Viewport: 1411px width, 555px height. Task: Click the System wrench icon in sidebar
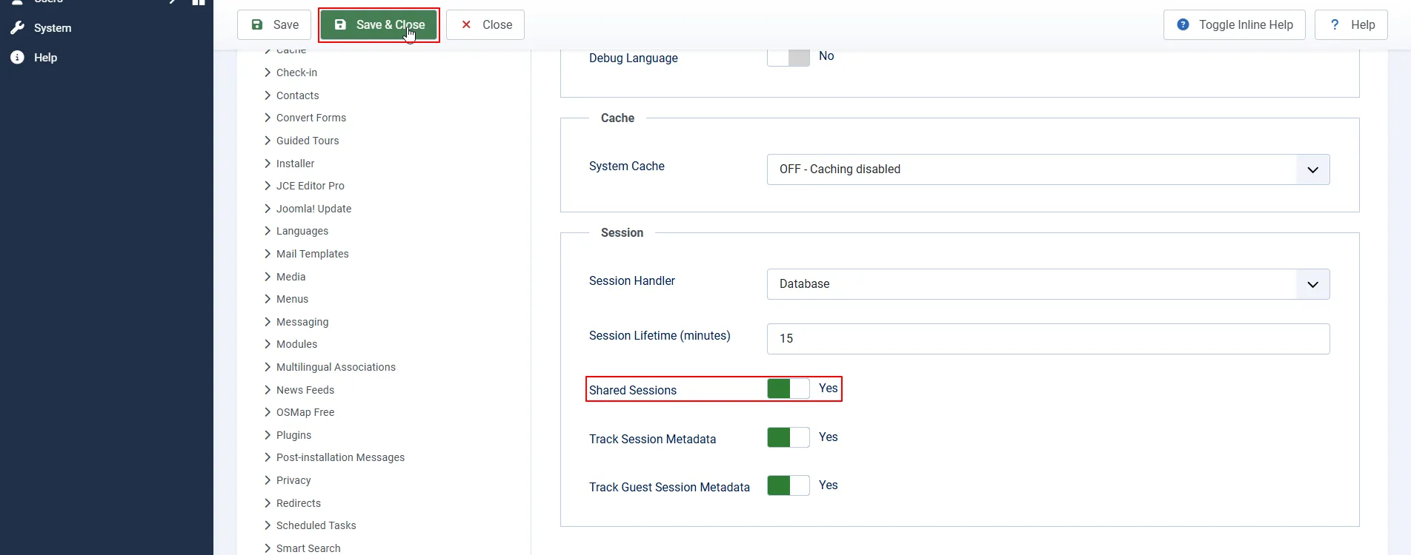tap(18, 28)
